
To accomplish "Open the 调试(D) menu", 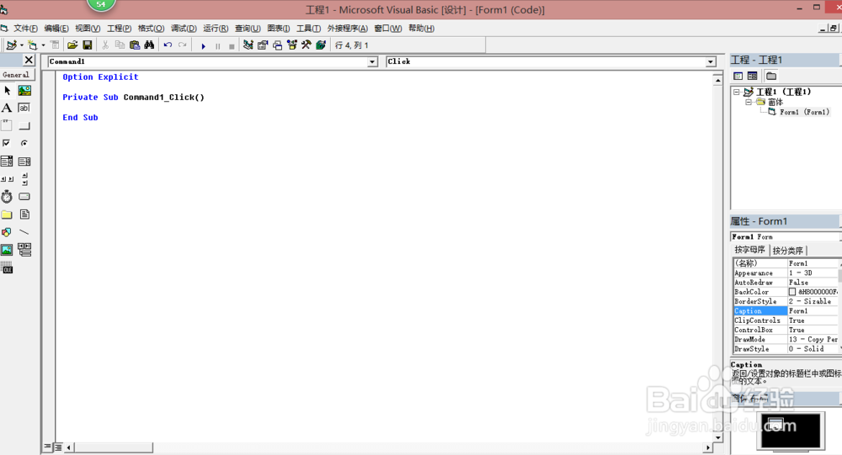I will pyautogui.click(x=184, y=29).
